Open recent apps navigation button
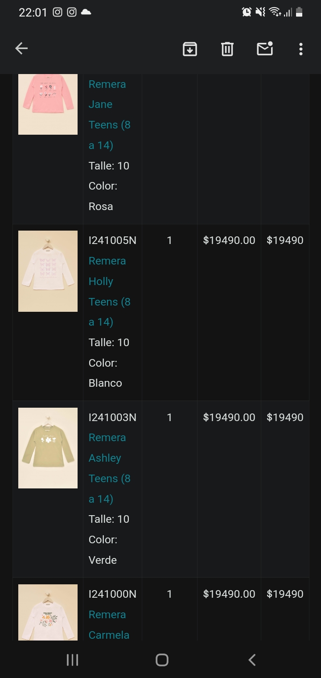 [x=72, y=660]
